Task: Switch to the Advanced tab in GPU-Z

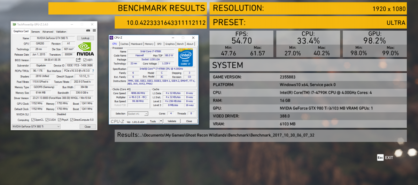Action: pyautogui.click(x=48, y=32)
